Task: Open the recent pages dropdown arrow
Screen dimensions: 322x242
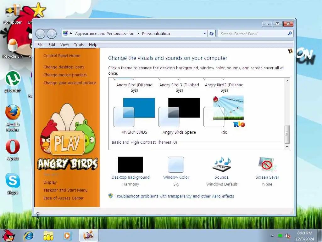Action: pos(59,34)
